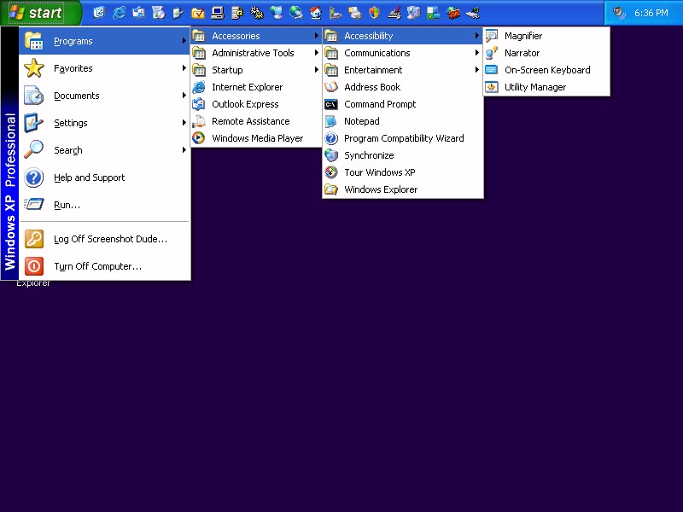Click Log Off Screenshot Dude
Viewport: 683px width, 512px height.
[x=109, y=239]
